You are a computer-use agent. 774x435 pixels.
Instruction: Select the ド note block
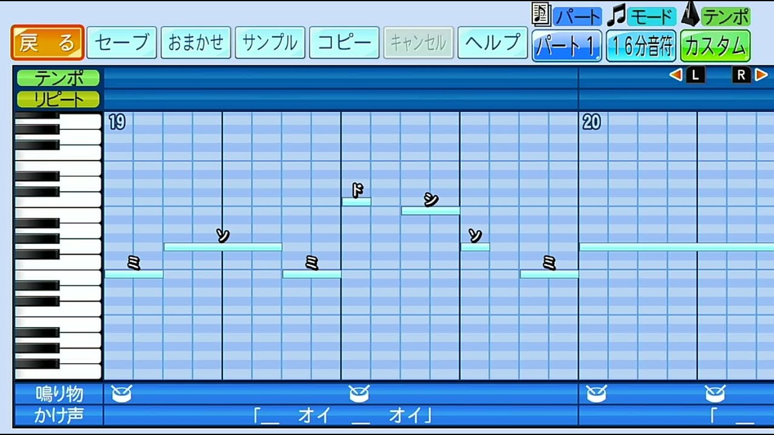tap(356, 202)
